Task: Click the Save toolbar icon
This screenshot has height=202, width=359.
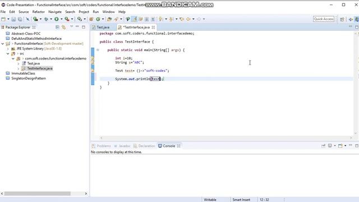Action: tap(13, 19)
